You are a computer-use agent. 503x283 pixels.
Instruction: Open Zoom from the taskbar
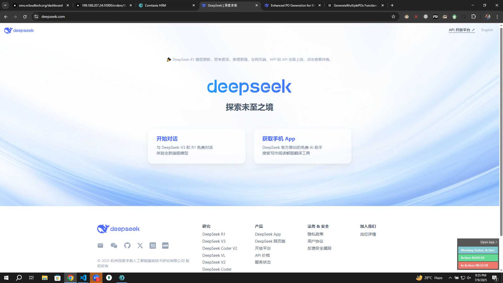tap(96, 278)
